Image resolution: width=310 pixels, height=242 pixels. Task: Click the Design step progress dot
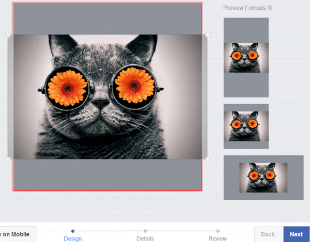point(73,231)
